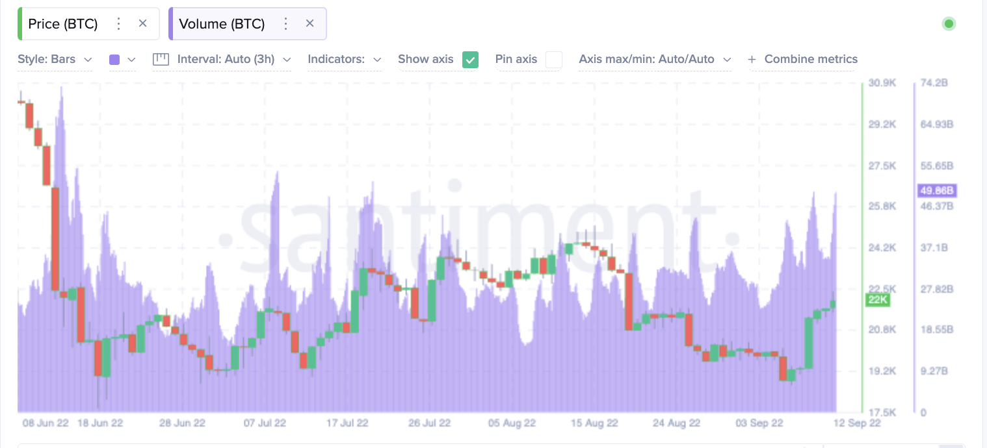The height and width of the screenshot is (448, 987).
Task: Click the green live status indicator dot
Action: 949,24
